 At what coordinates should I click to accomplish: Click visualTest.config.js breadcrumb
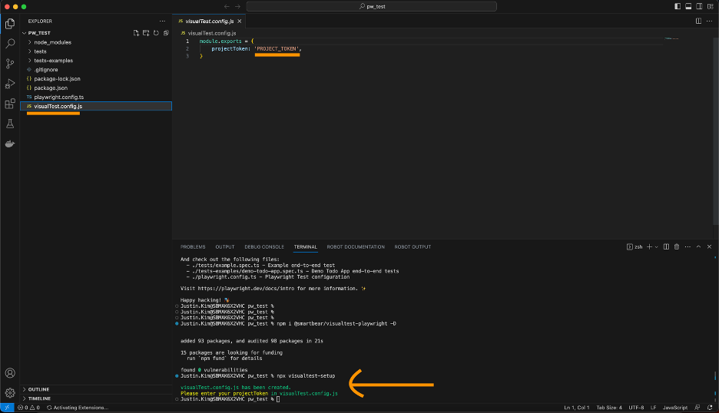(212, 33)
